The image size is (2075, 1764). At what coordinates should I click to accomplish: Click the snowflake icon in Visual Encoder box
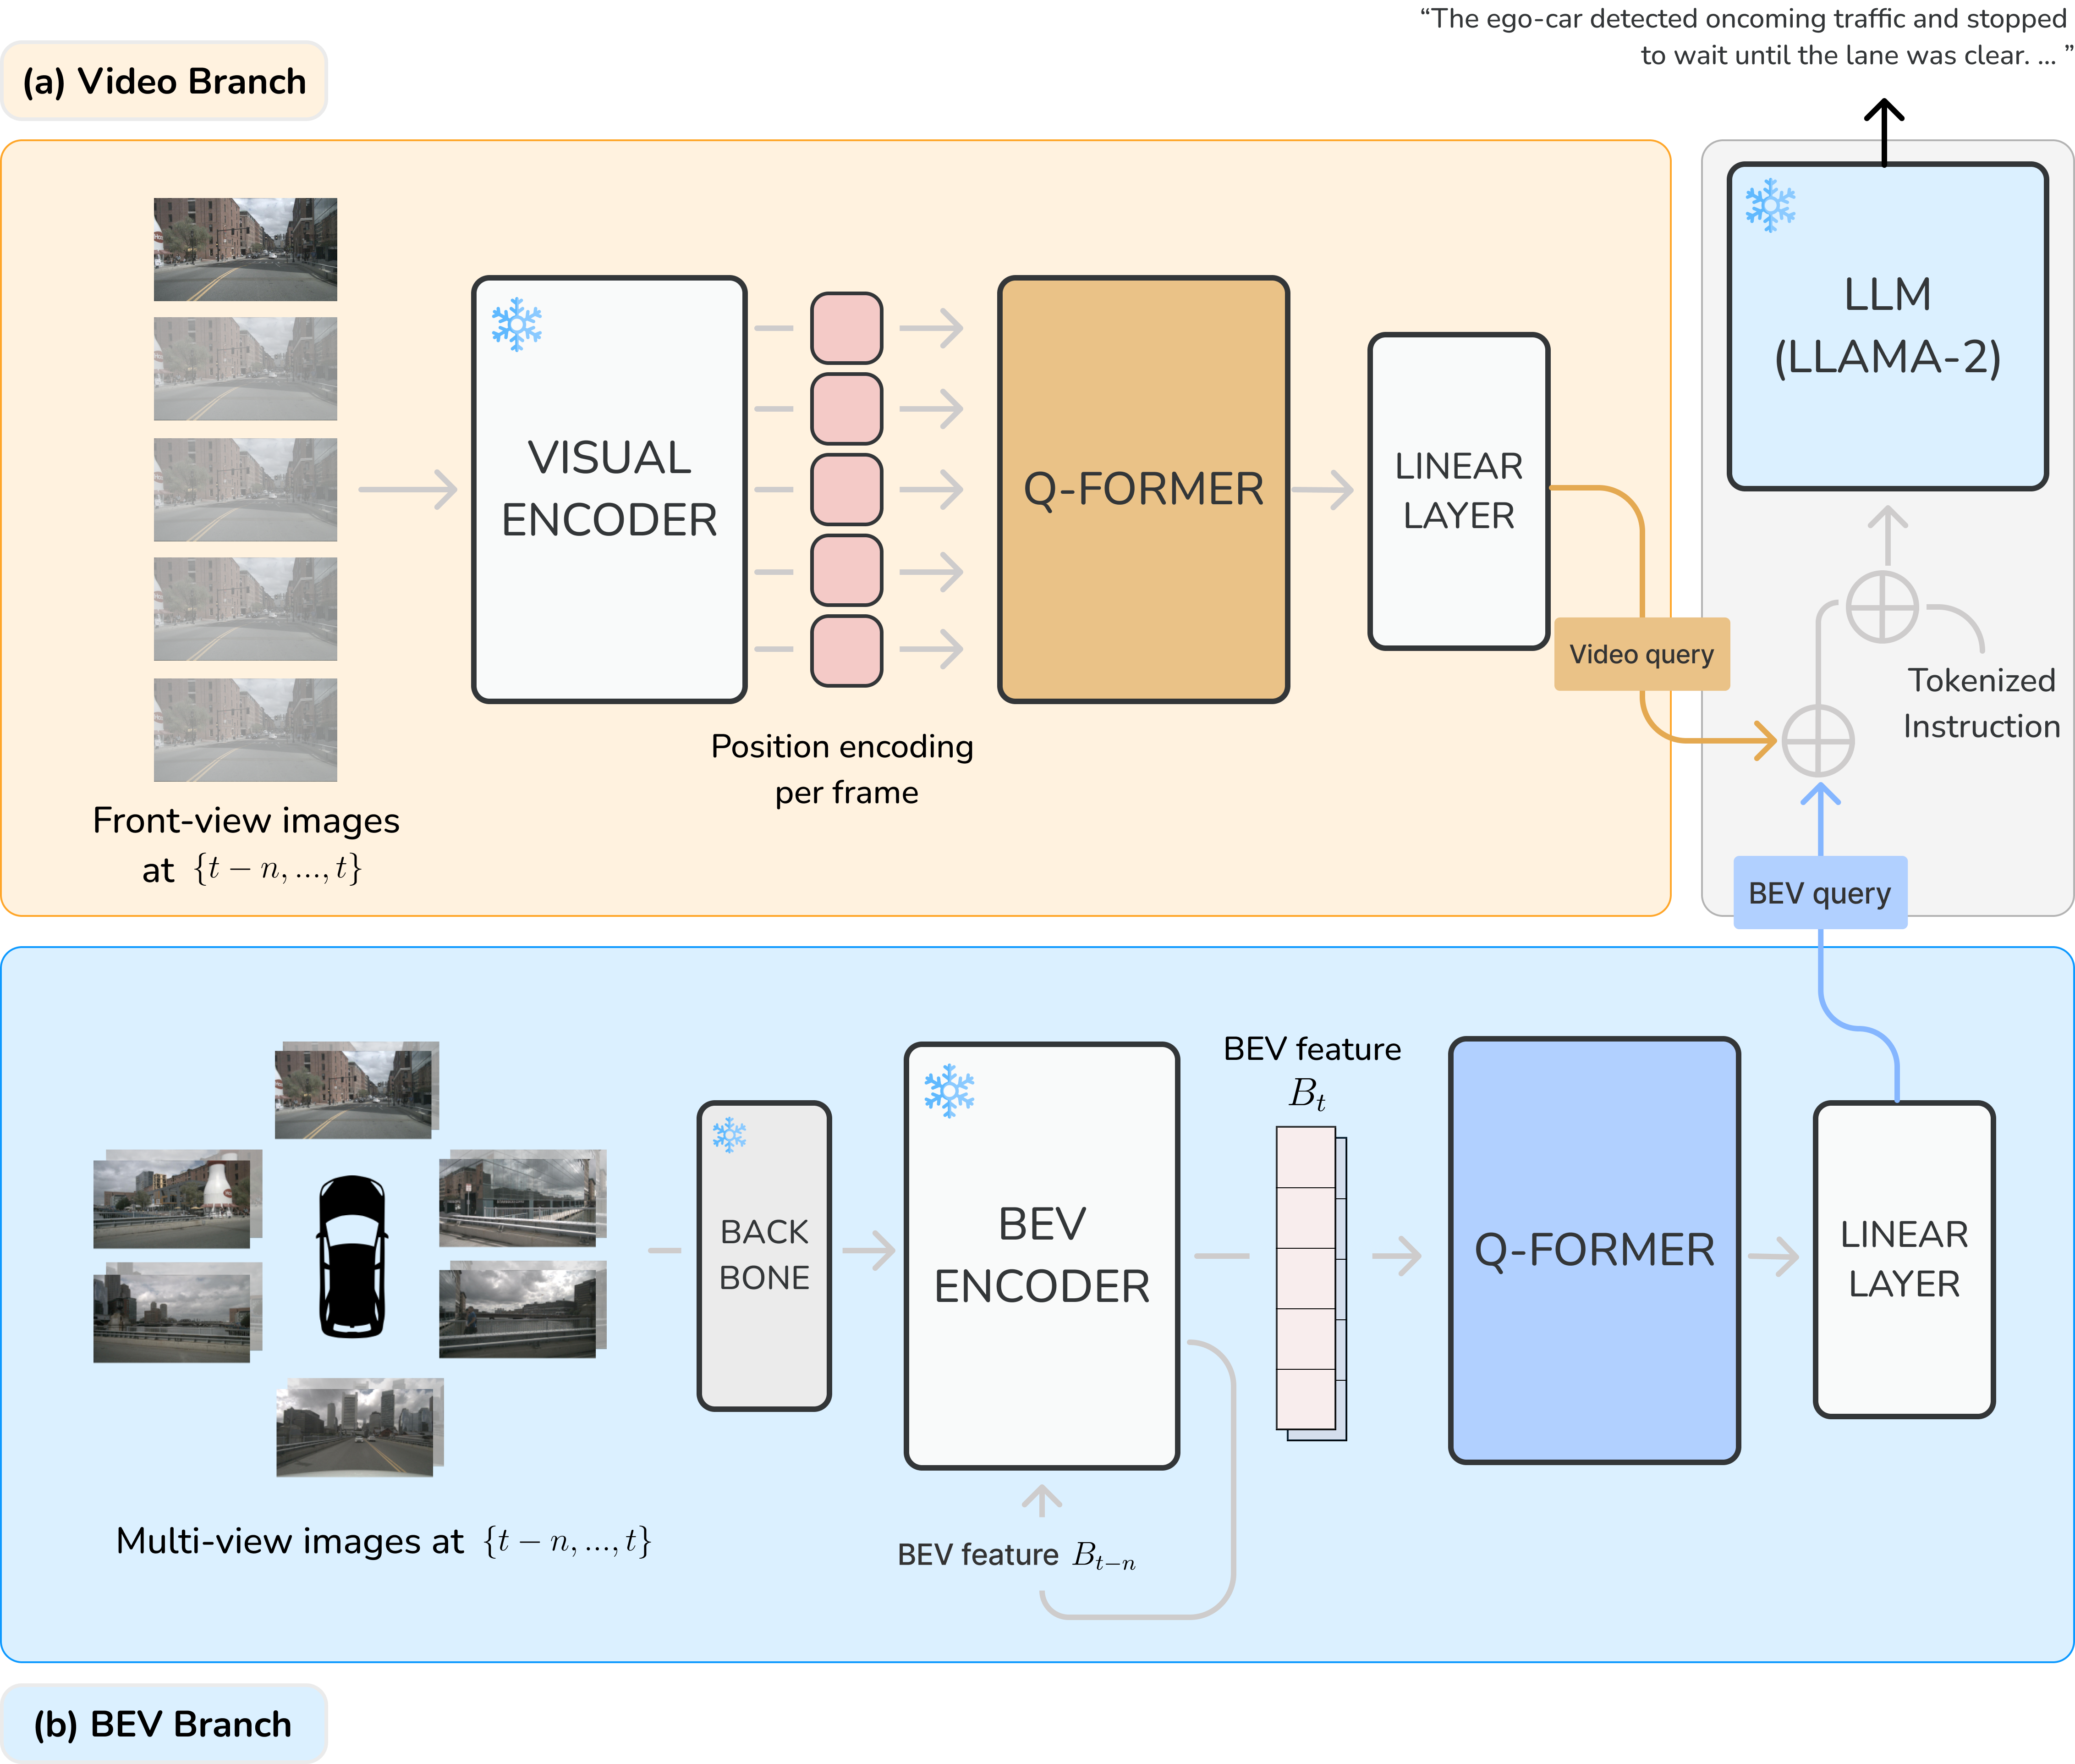coord(517,324)
